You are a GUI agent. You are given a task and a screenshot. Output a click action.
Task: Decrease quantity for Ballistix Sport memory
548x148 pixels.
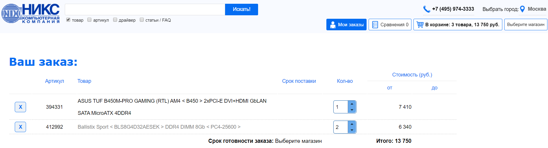pyautogui.click(x=352, y=130)
